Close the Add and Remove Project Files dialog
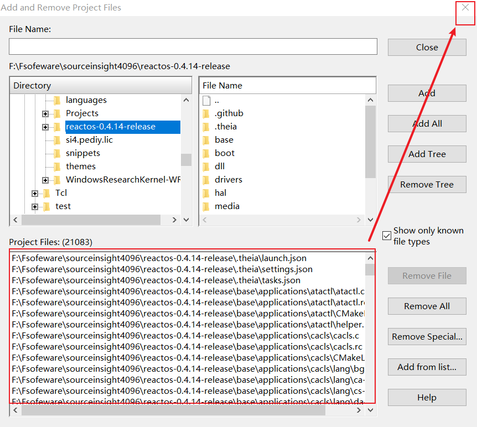This screenshot has width=477, height=427. click(x=465, y=8)
